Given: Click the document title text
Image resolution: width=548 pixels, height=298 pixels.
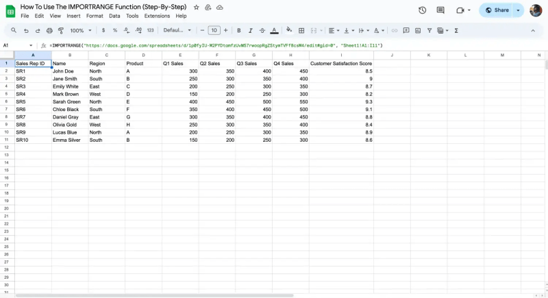Looking at the screenshot, I should click(x=103, y=7).
